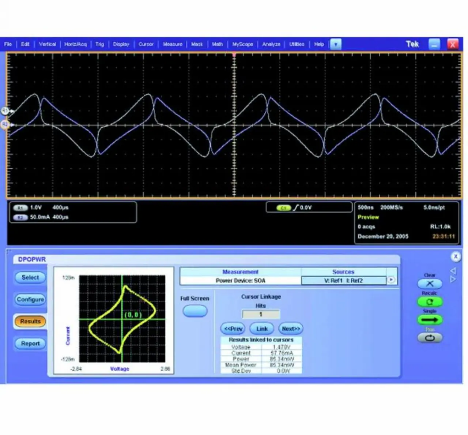Minimize the Tek oscilloscope window

coord(434,44)
